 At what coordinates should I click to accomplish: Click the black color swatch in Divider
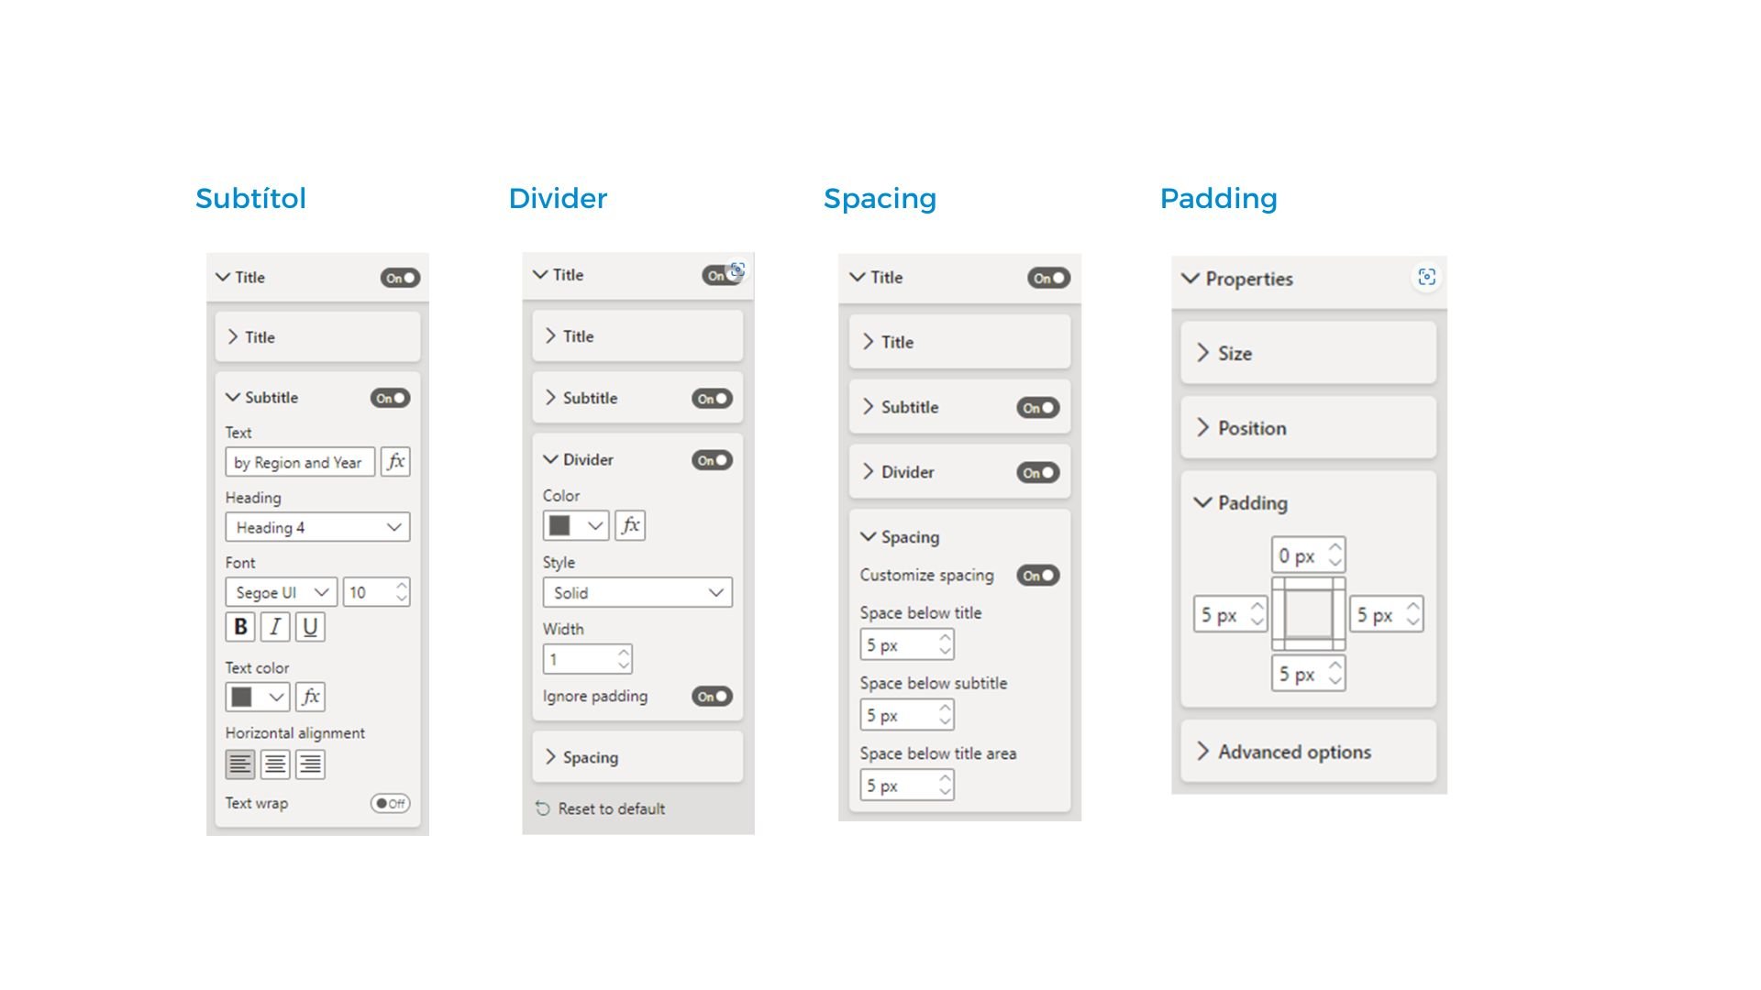559,523
